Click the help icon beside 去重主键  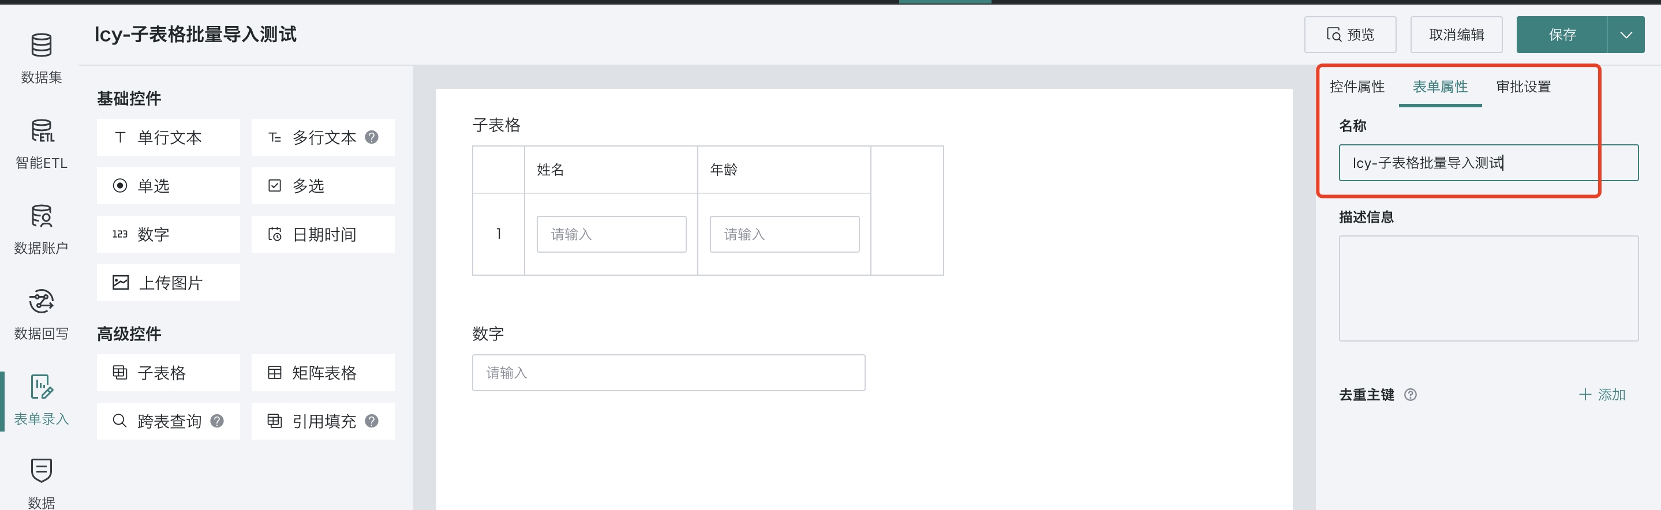(1410, 395)
